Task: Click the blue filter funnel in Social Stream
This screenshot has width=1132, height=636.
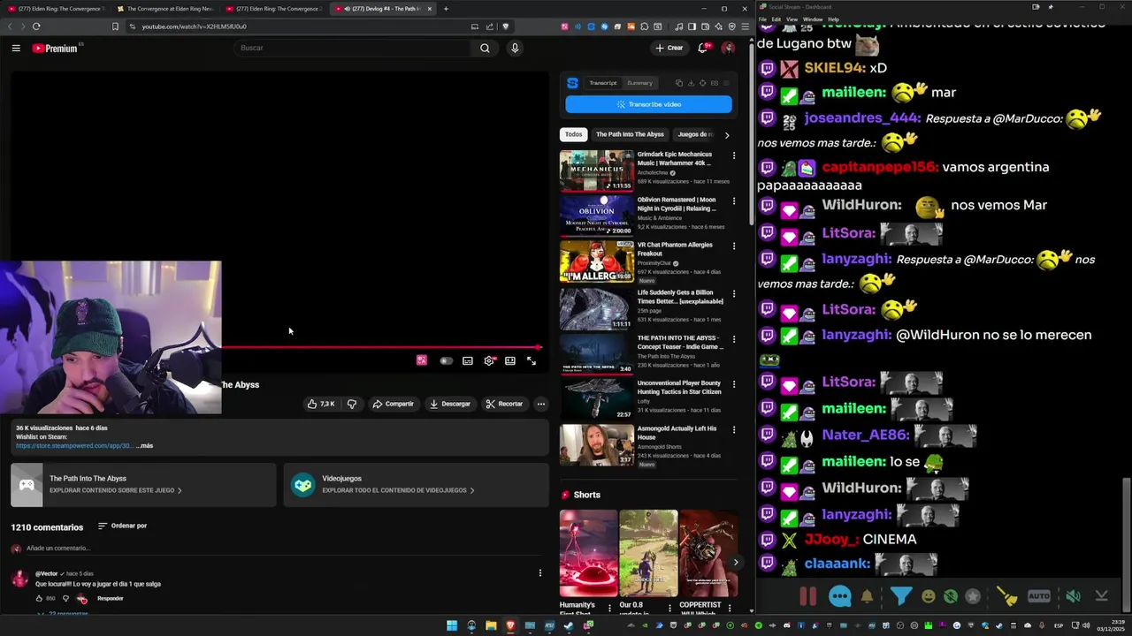Action: [x=900, y=596]
